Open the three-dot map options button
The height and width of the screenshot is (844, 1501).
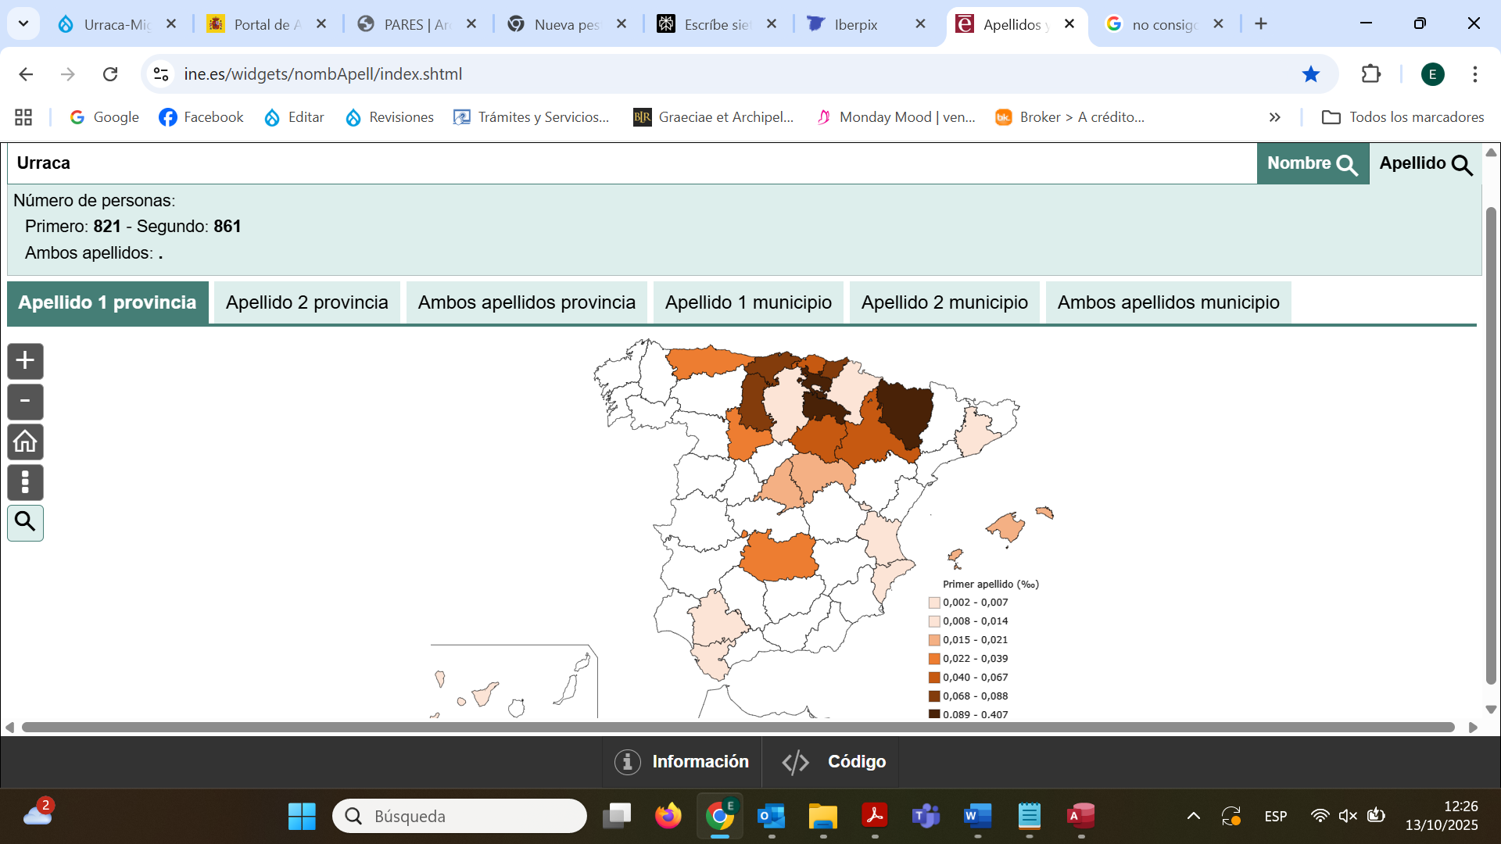tap(25, 482)
